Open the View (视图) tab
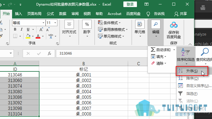This screenshot has width=212, height=119. coord(87,14)
